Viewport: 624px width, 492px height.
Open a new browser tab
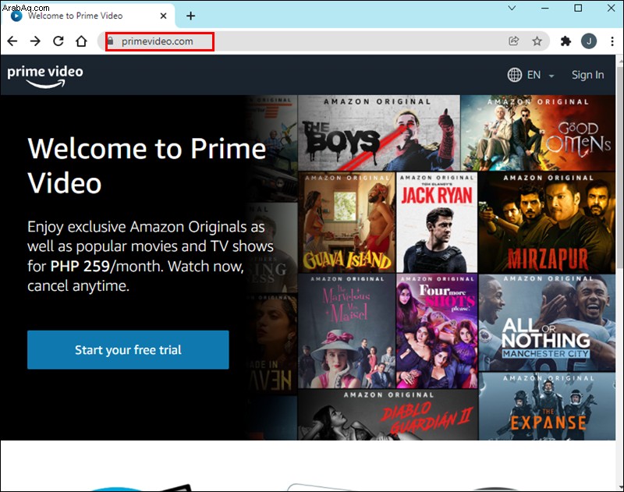[190, 16]
